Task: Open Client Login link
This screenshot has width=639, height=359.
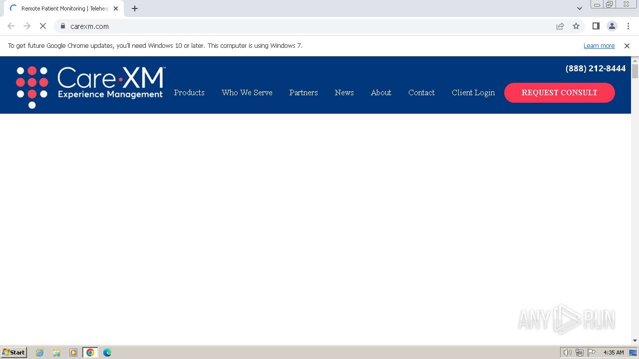Action: coord(473,93)
